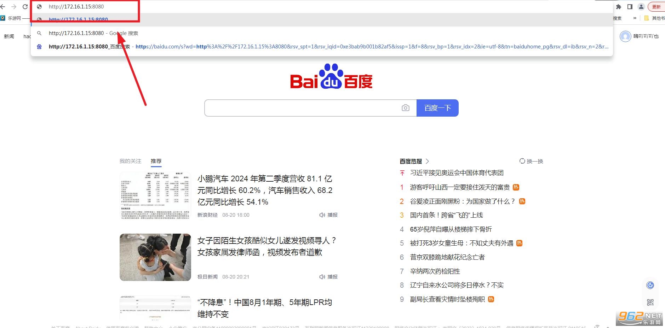Image resolution: width=665 pixels, height=328 pixels.
Task: Click the 08-20 20:21 timestamp
Action: tap(236, 277)
